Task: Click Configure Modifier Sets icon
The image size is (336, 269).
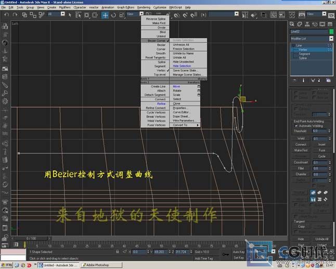Action: point(328,80)
